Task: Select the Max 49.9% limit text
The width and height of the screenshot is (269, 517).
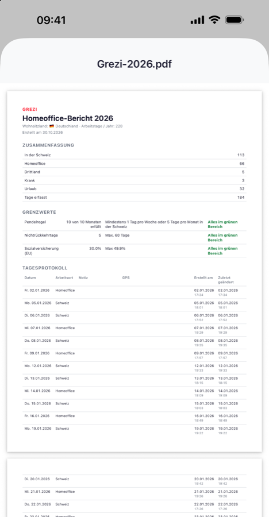Action: (x=115, y=249)
